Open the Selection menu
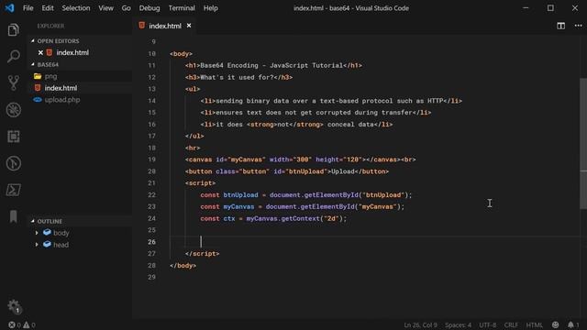The image size is (587, 330). pyautogui.click(x=76, y=8)
